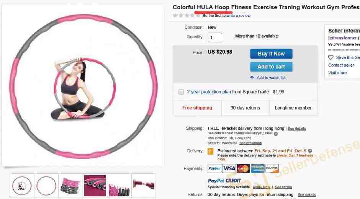Select the empty hoop second thumbnail
Image resolution: width=360 pixels, height=199 pixels.
coord(46,186)
